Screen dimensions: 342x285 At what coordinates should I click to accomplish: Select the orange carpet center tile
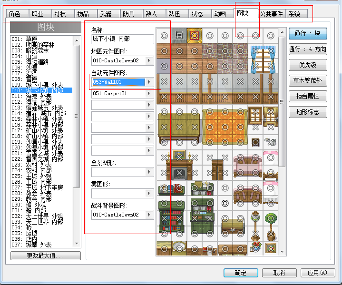225,127
